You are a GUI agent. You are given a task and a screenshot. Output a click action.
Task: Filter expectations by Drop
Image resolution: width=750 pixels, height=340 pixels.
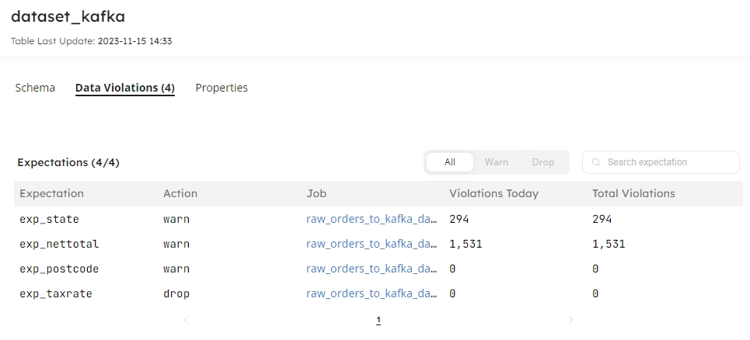pos(543,162)
